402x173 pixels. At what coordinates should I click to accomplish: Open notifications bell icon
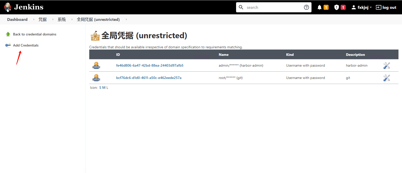pyautogui.click(x=320, y=7)
